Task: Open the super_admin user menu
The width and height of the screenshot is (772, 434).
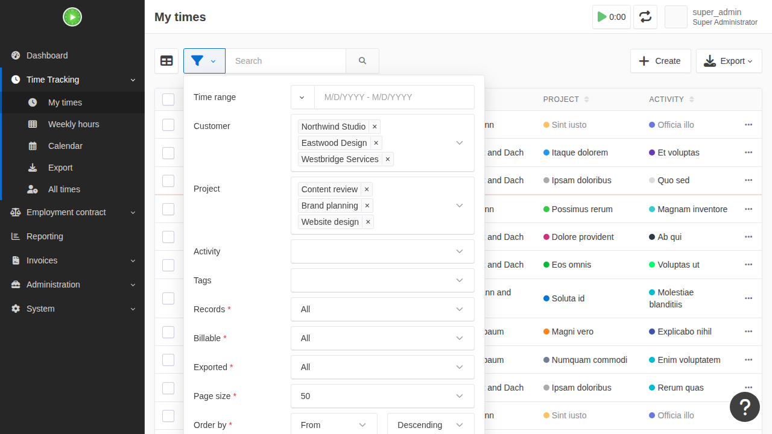Action: pos(712,17)
